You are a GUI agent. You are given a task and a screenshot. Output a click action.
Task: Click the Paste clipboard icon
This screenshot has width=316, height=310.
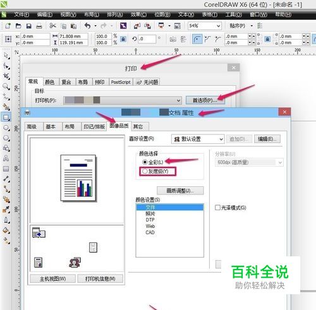[73, 26]
